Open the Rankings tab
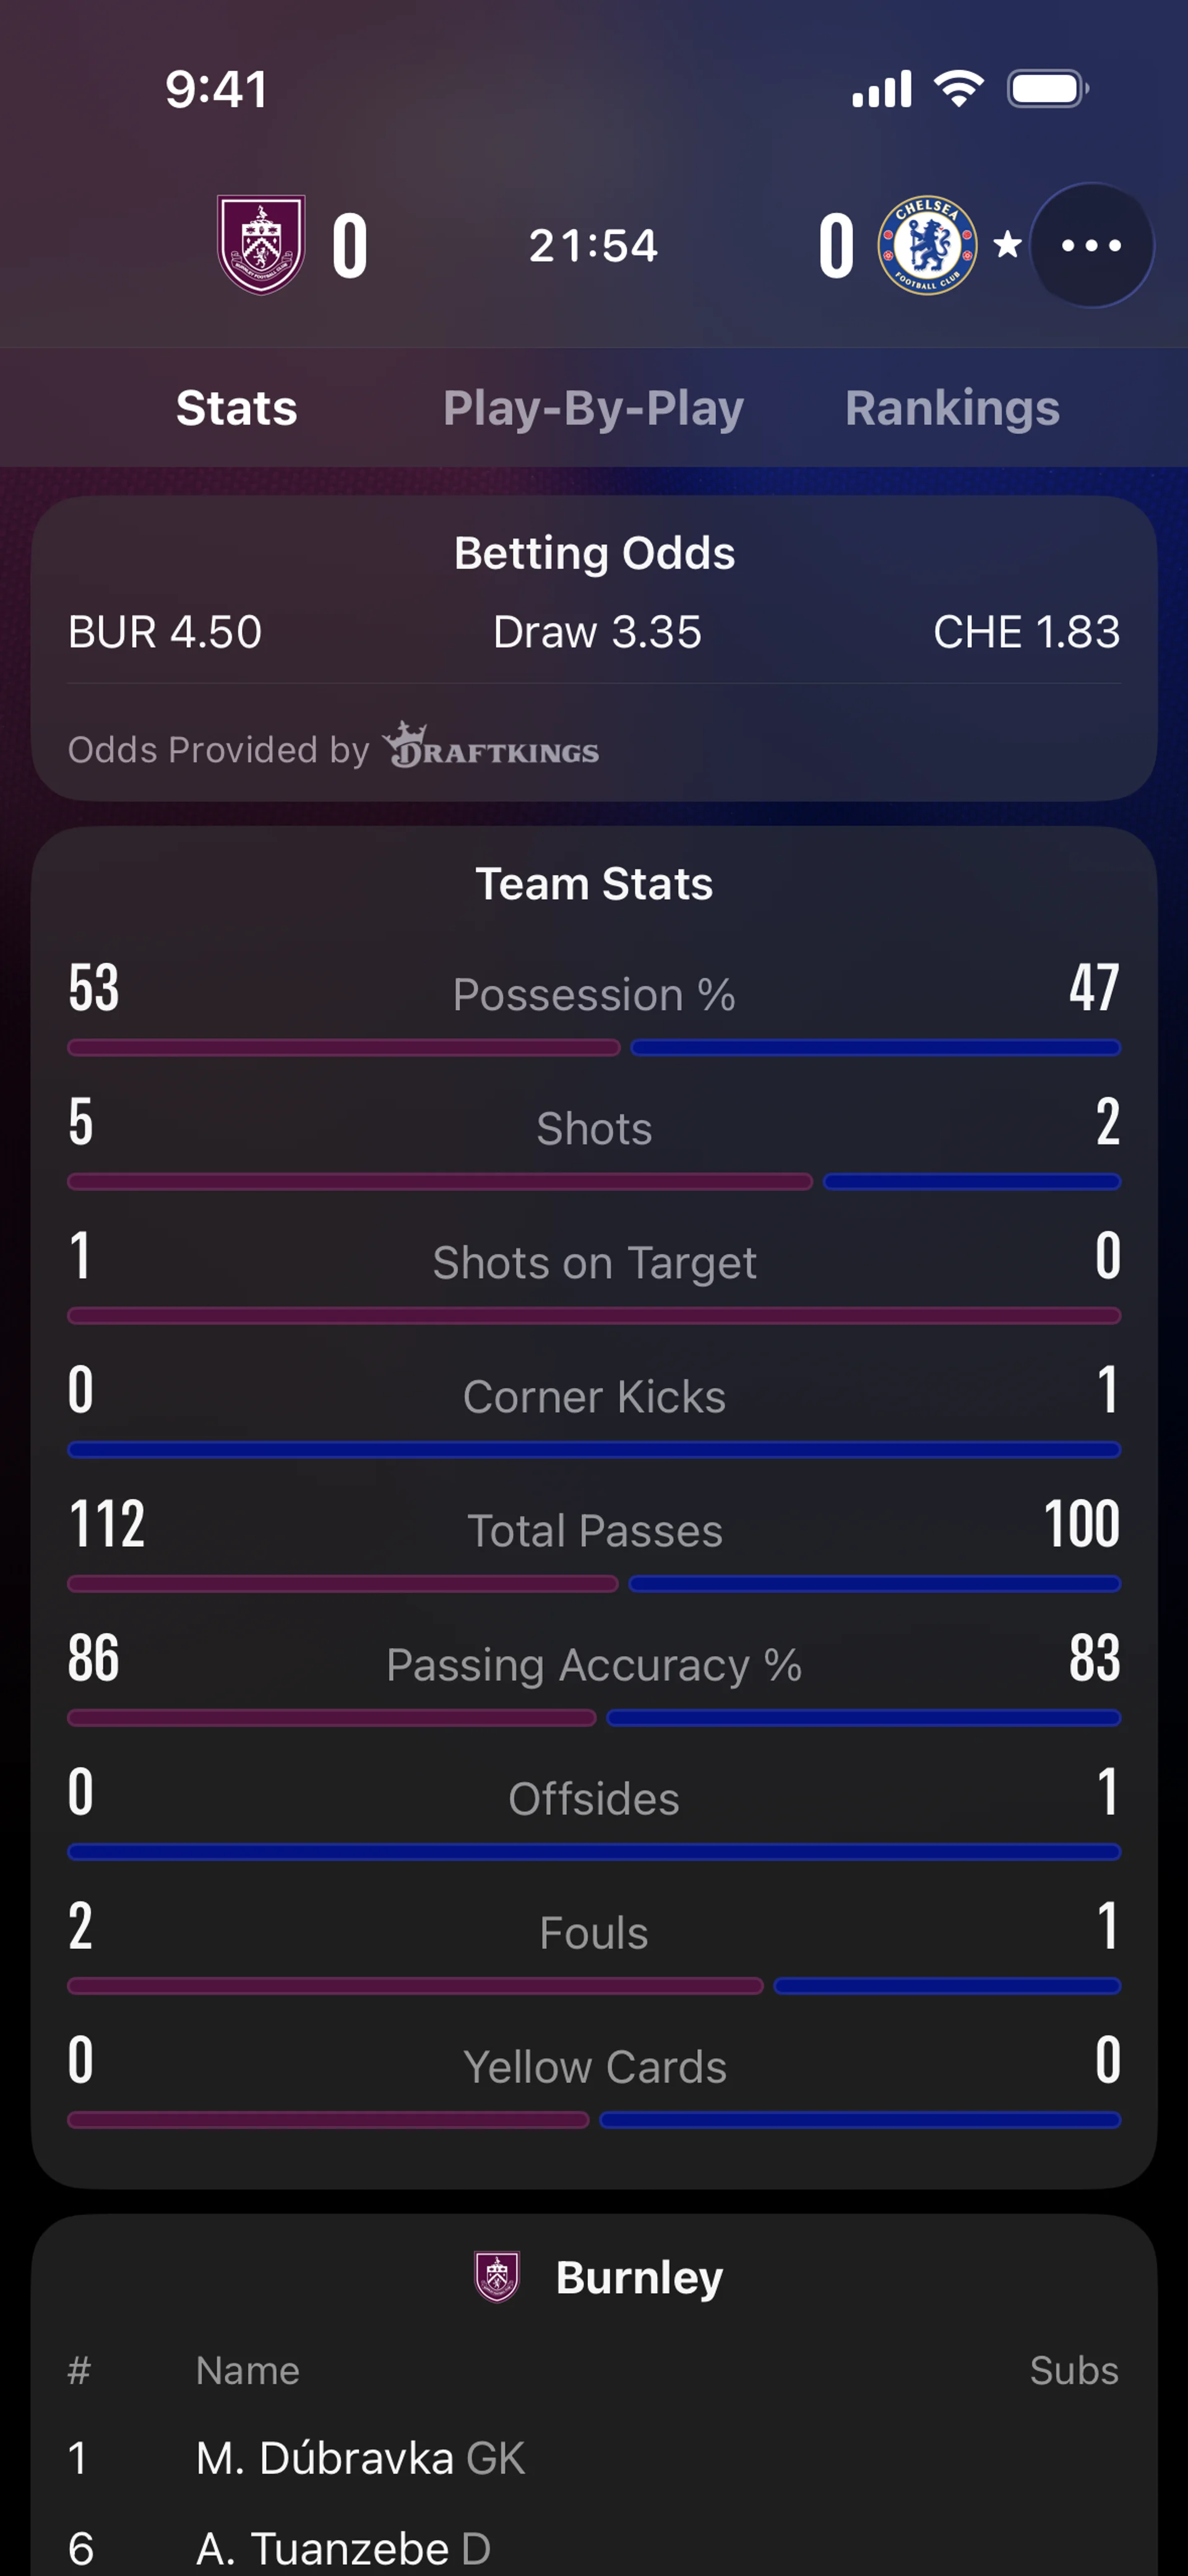Image resolution: width=1188 pixels, height=2576 pixels. [x=952, y=408]
